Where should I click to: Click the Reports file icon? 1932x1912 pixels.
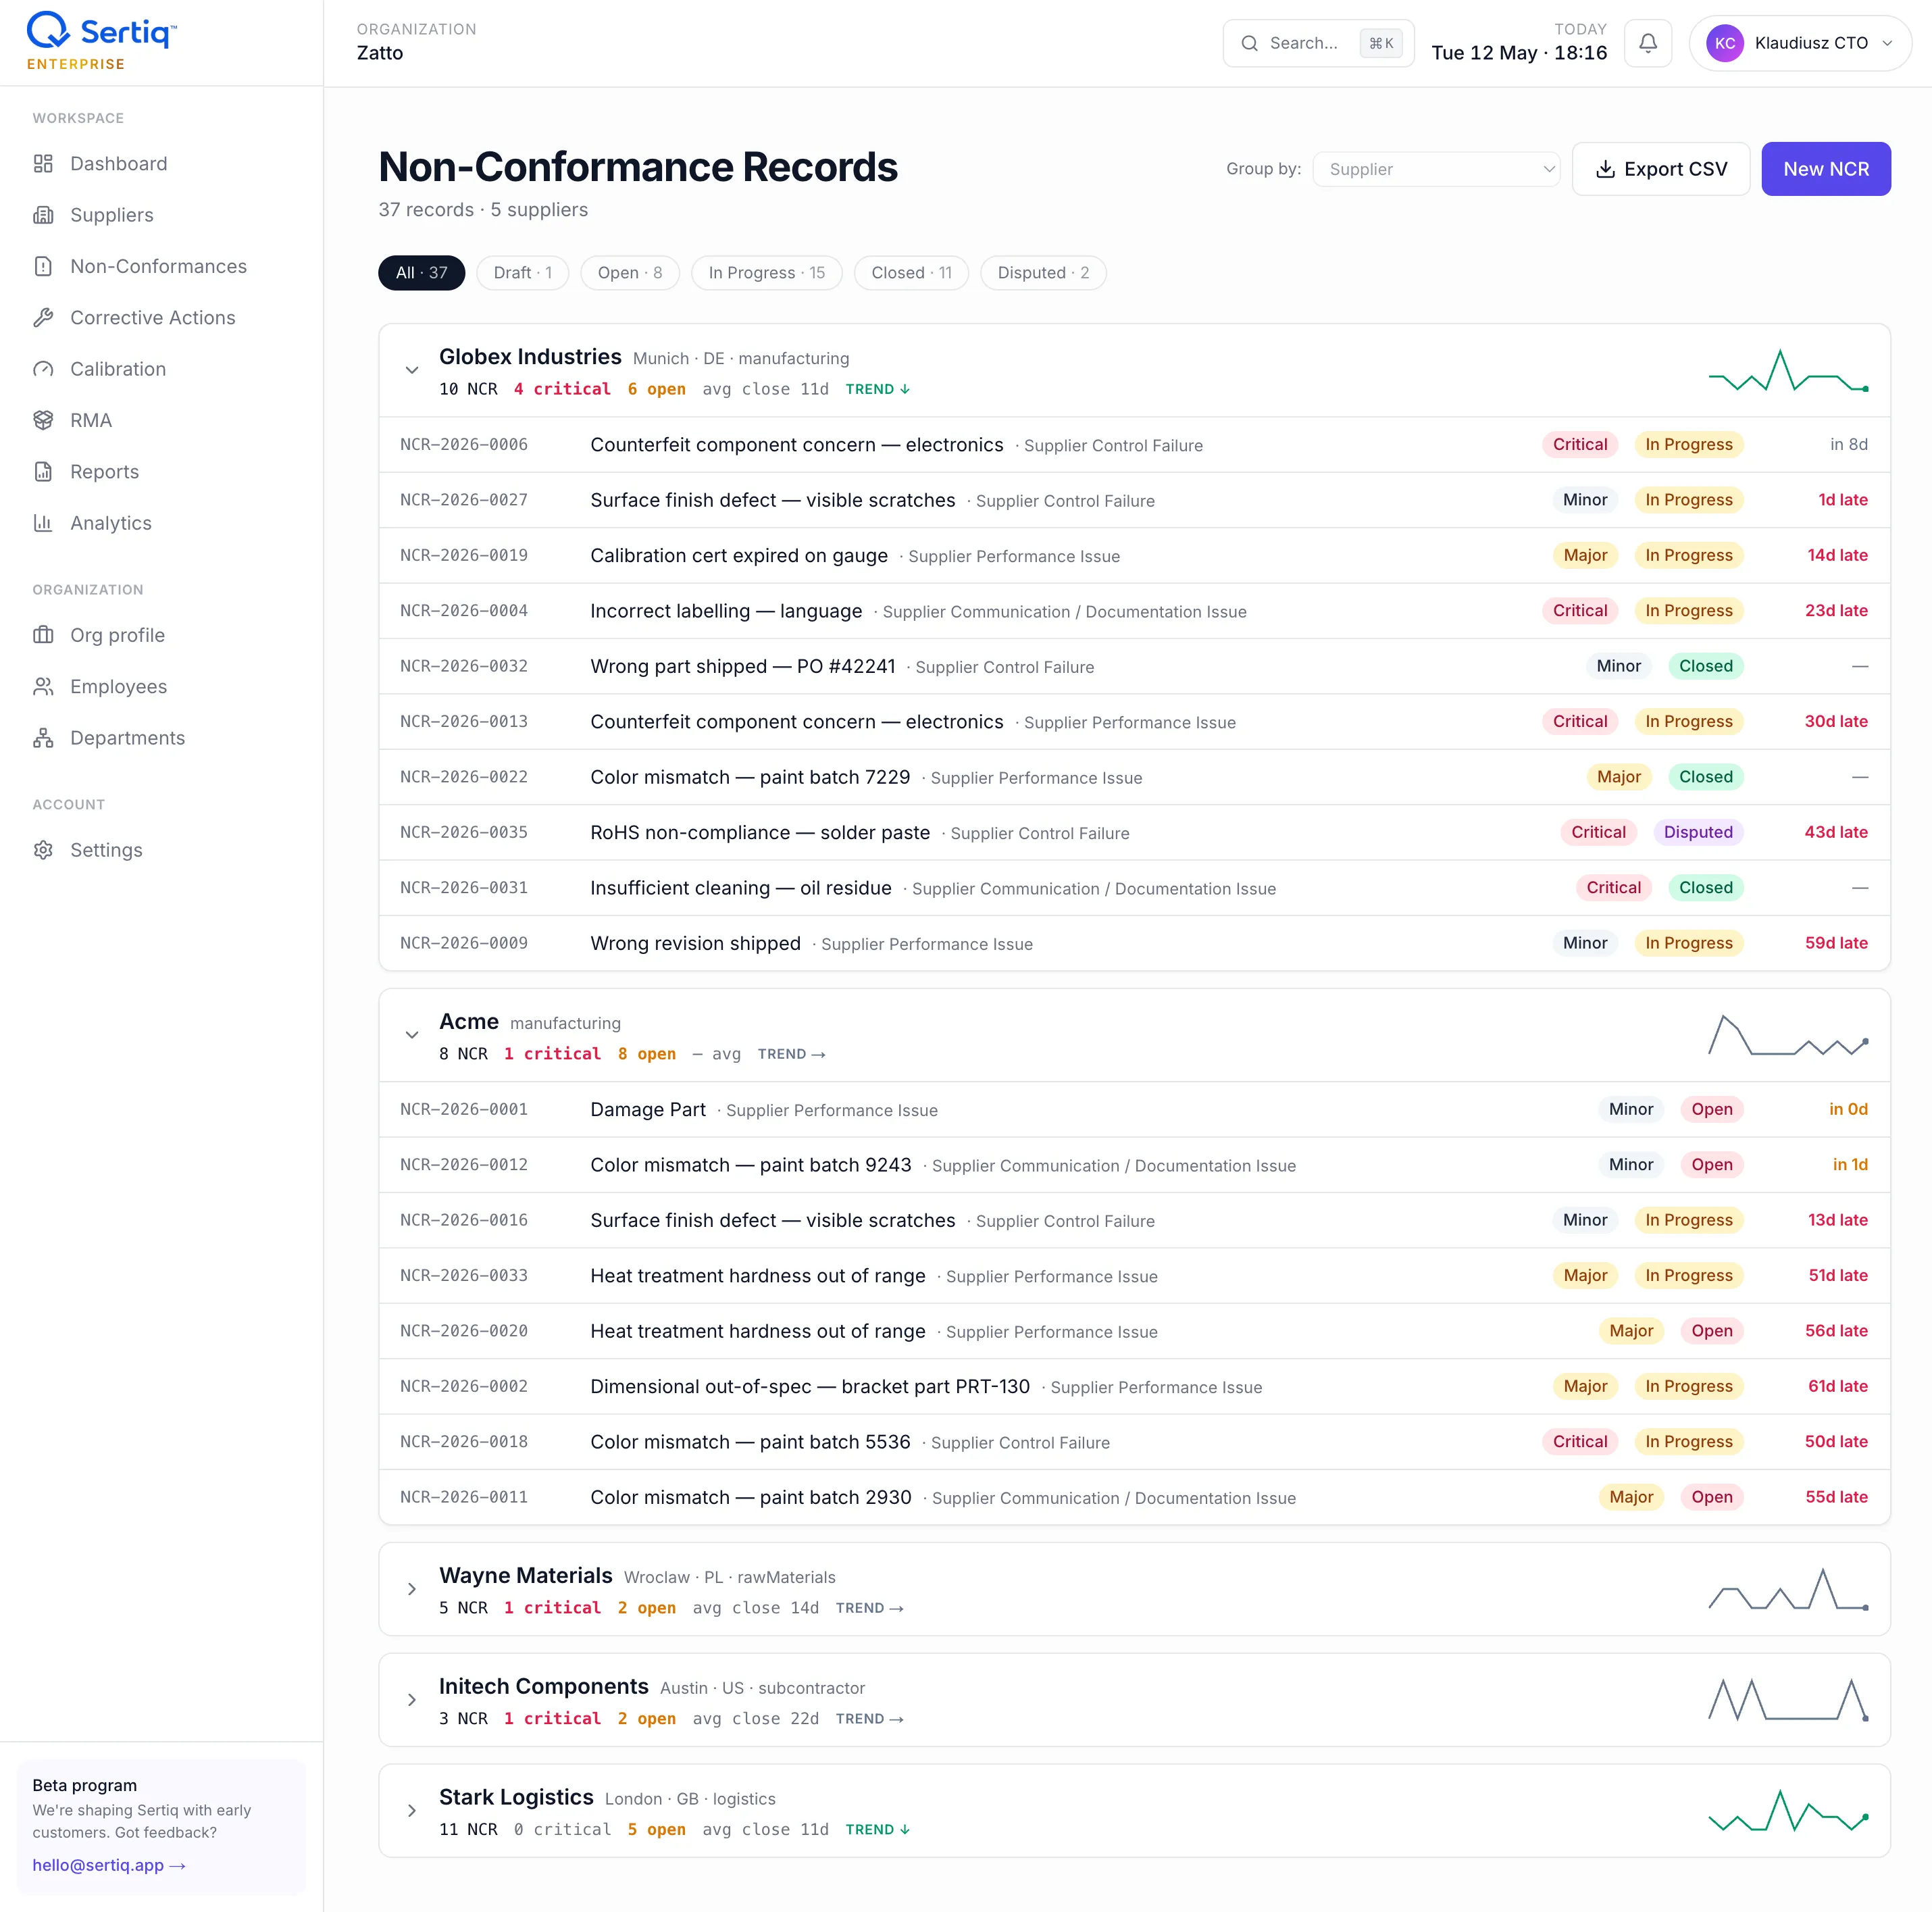coord(43,471)
